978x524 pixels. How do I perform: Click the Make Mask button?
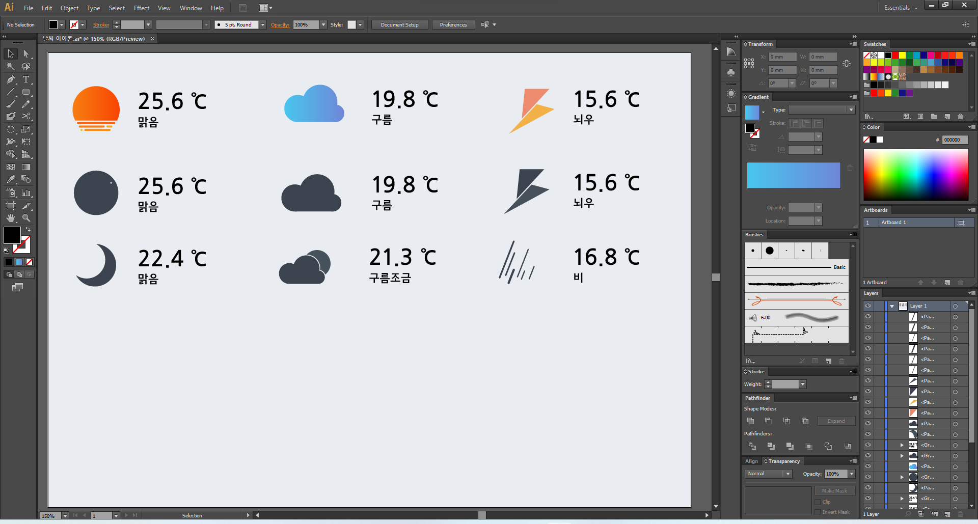point(835,491)
